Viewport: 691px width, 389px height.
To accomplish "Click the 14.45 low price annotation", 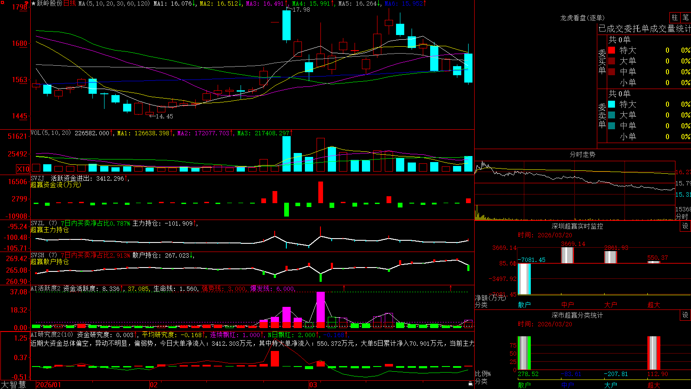I will click(x=164, y=116).
